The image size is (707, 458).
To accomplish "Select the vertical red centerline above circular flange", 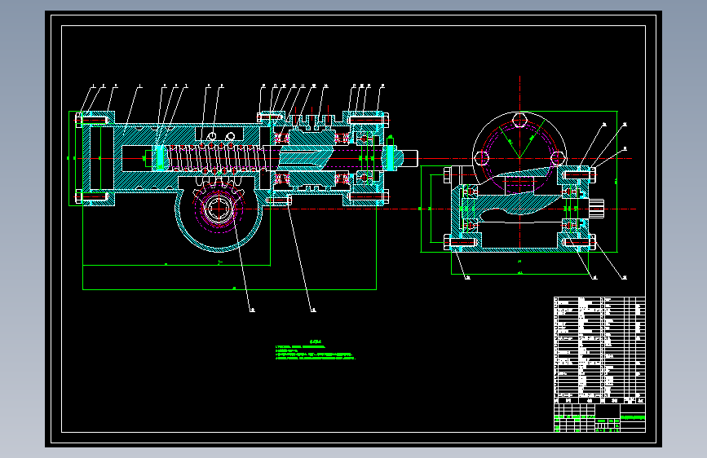I will point(520,91).
